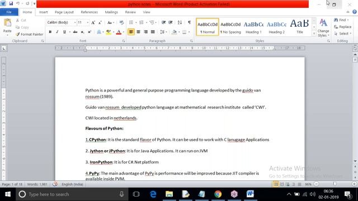
Task: Toggle Subscript formatting
Action: click(x=82, y=32)
